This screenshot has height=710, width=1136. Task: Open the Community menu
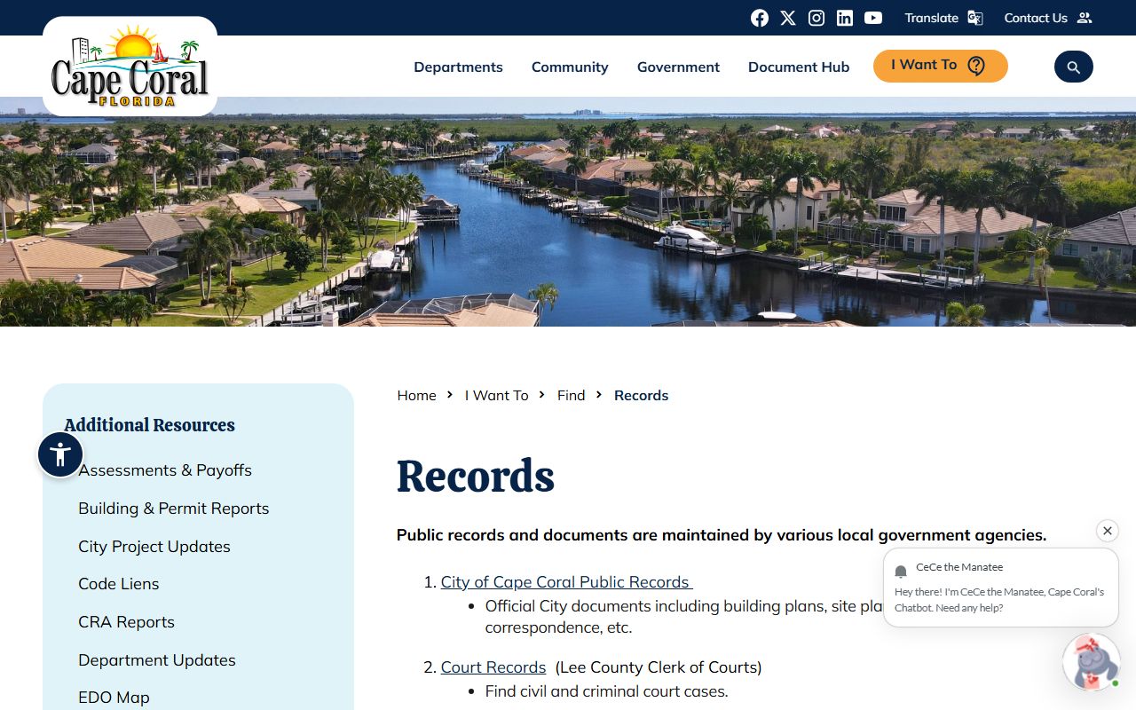[570, 67]
